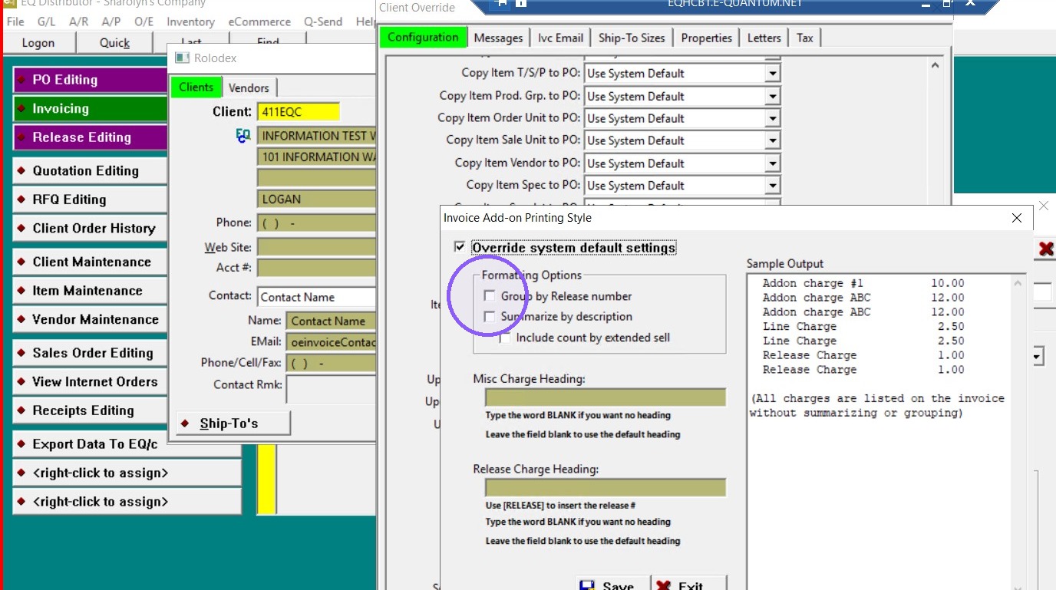Open the G/L menu
This screenshot has height=590, width=1056.
point(46,21)
